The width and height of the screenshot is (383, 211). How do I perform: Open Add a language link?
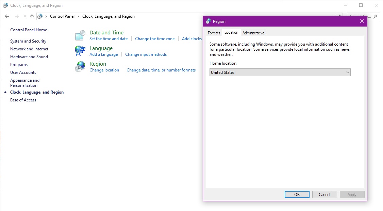(x=103, y=54)
